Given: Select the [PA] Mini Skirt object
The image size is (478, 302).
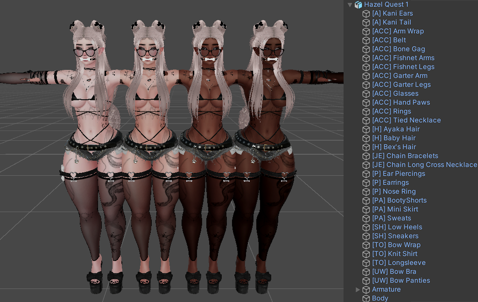Looking at the screenshot, I should coord(395,209).
